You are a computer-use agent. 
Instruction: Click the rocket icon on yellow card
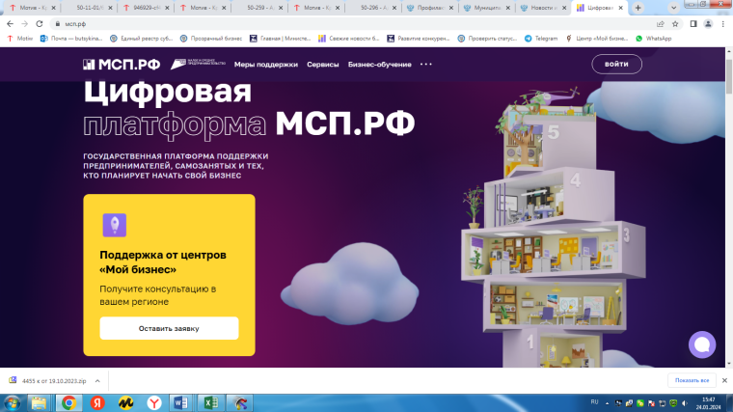pos(115,225)
